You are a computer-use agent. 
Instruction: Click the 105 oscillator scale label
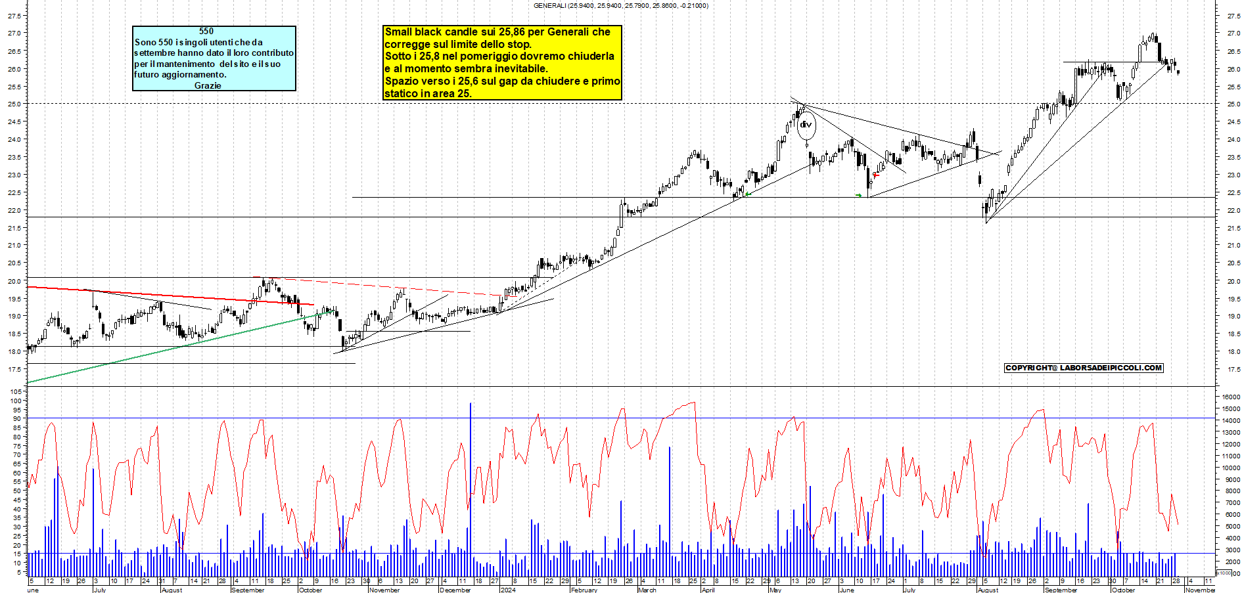tap(14, 391)
